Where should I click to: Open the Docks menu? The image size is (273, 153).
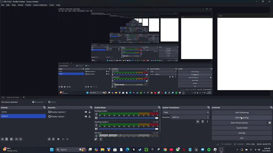(x=21, y=5)
